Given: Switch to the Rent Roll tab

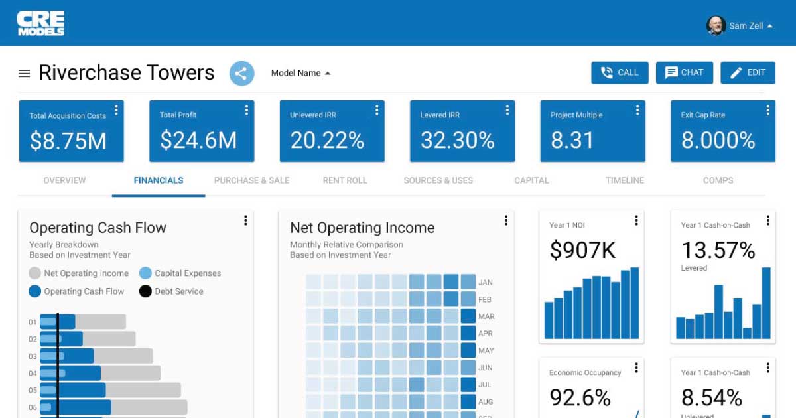Looking at the screenshot, I should tap(344, 180).
